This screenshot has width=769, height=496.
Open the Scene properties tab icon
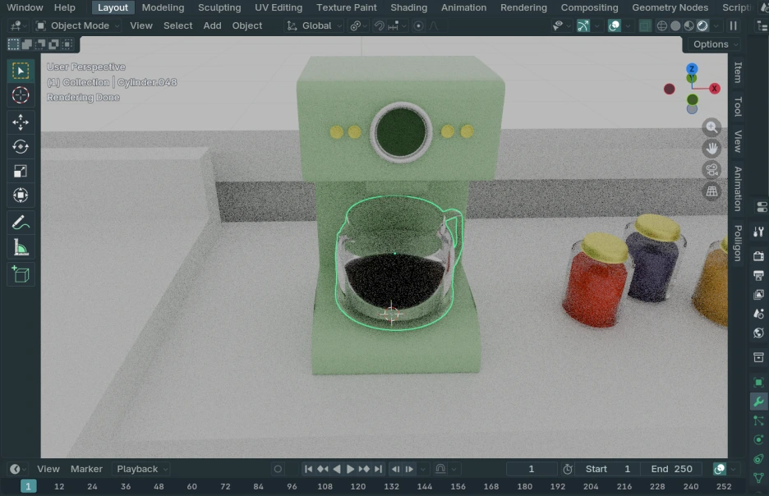[758, 314]
